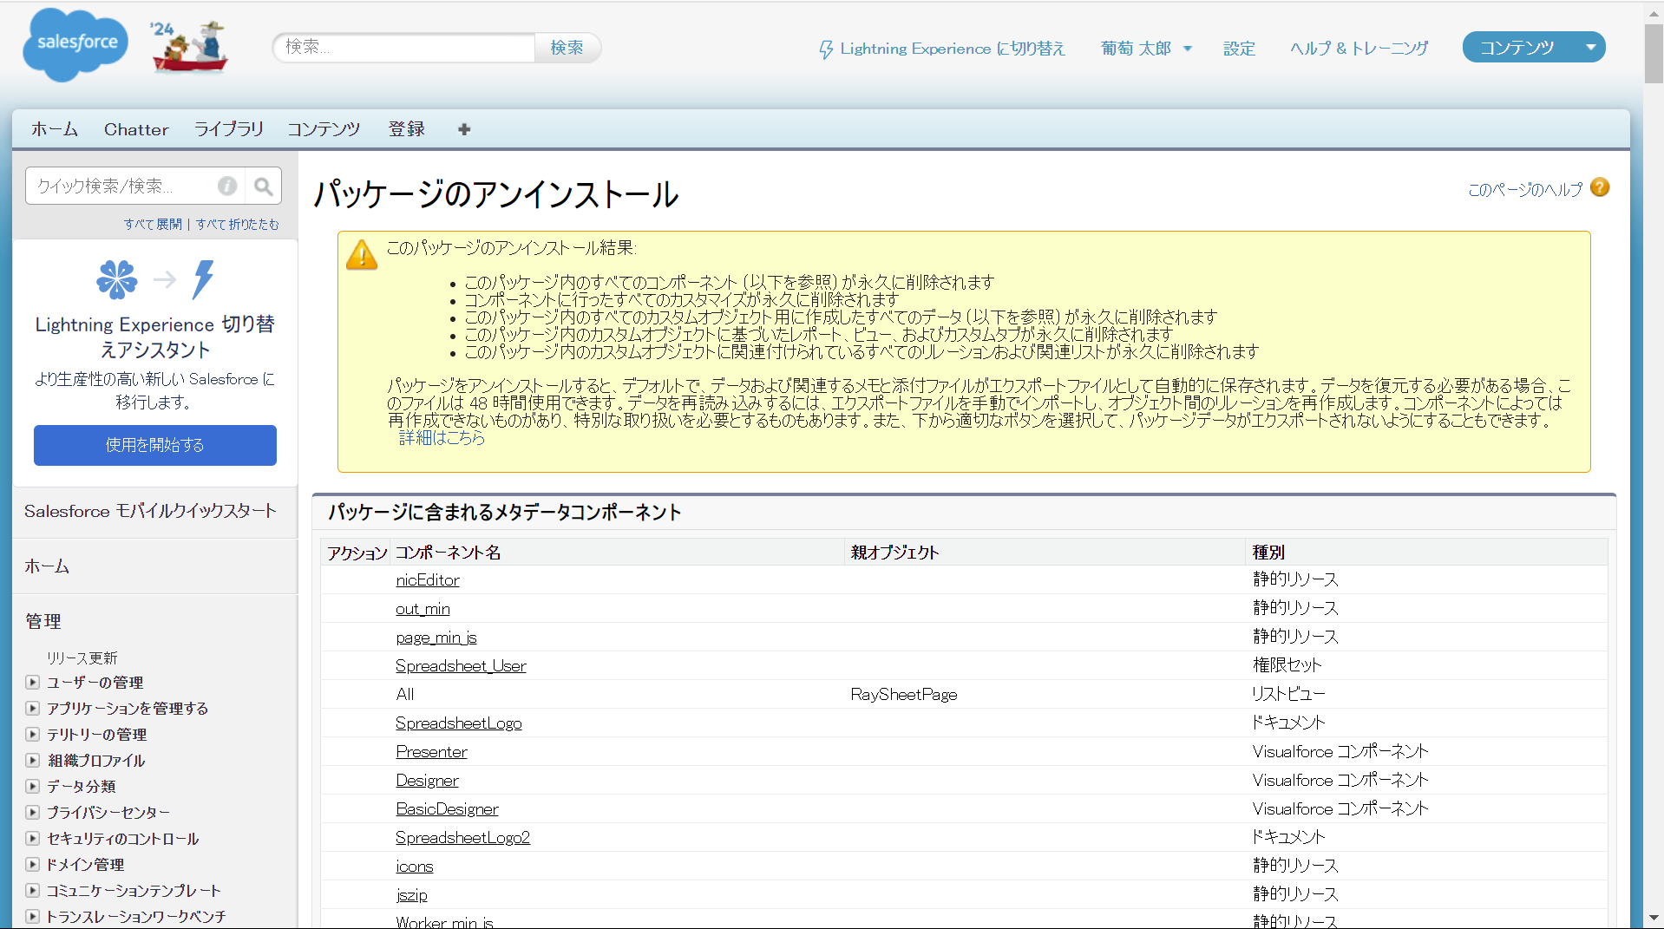Open the Chatter tab
The width and height of the screenshot is (1664, 929).
point(136,129)
